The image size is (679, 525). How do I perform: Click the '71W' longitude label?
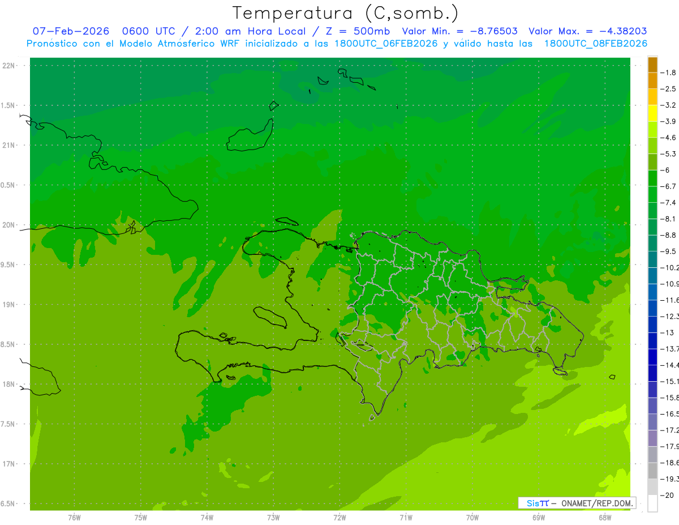click(x=406, y=517)
